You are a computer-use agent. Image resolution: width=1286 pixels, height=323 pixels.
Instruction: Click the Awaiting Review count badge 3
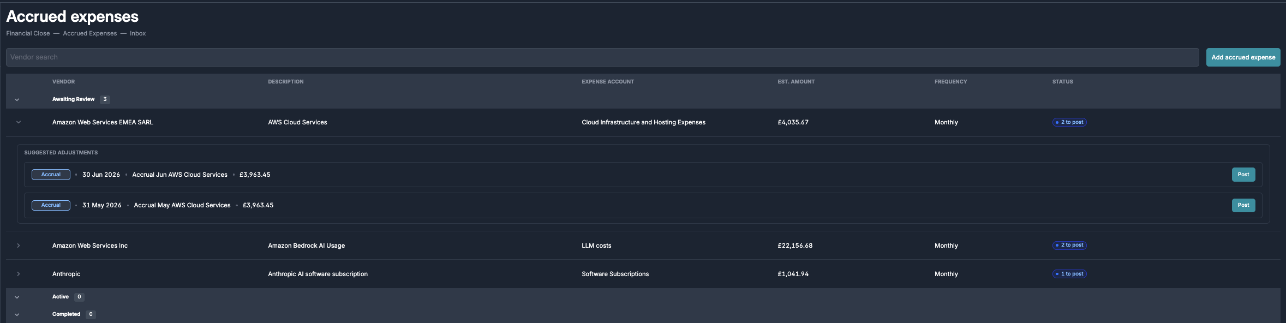click(x=105, y=99)
